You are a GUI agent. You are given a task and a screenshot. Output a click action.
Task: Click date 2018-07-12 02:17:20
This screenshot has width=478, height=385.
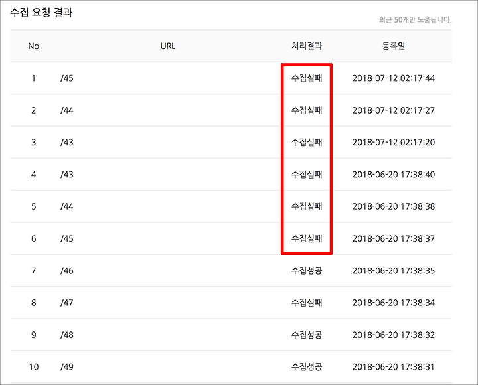coord(394,142)
